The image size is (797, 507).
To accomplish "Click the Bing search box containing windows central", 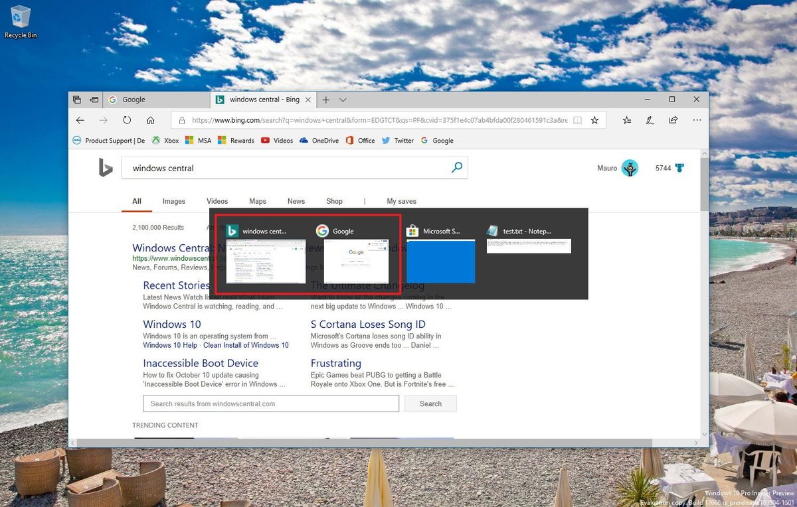I will click(294, 168).
